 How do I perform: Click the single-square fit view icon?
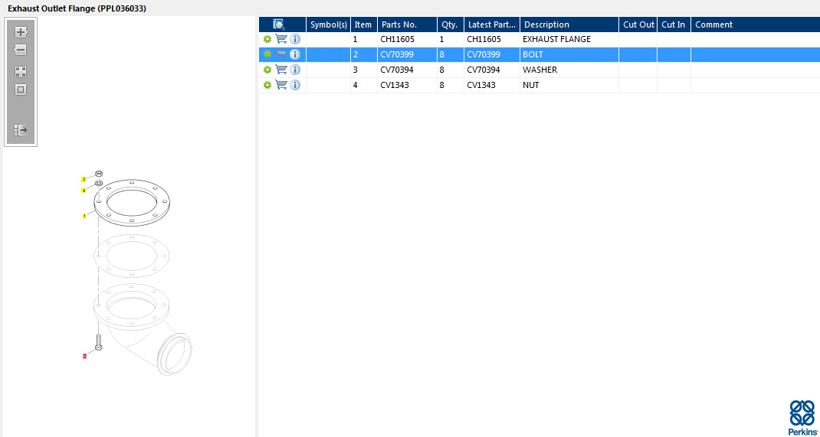[x=21, y=90]
